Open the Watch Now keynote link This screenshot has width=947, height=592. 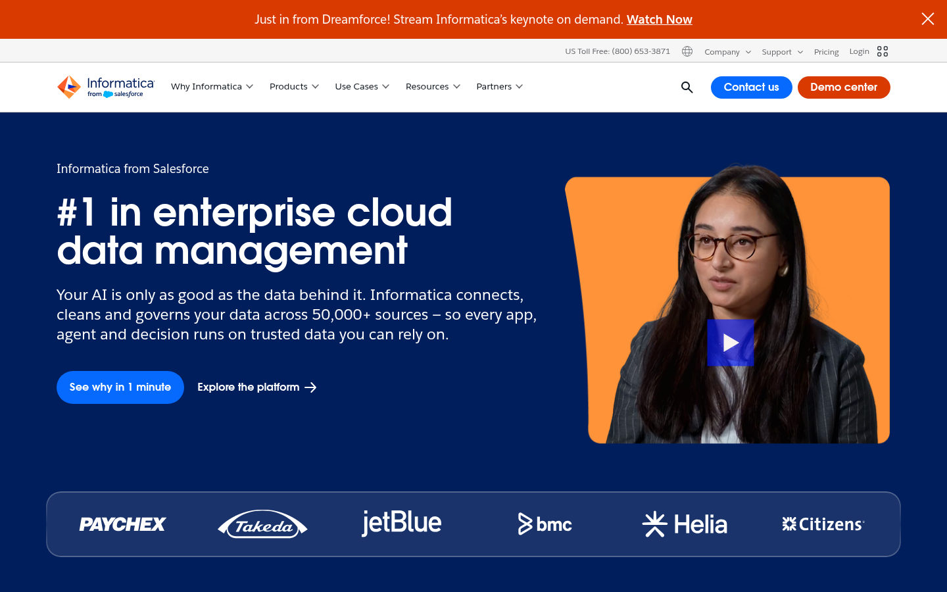click(659, 20)
